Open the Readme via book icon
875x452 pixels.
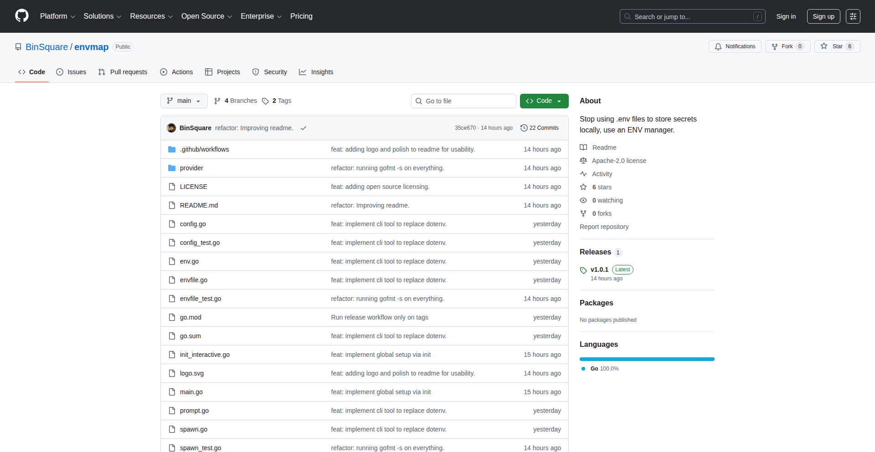coord(583,147)
